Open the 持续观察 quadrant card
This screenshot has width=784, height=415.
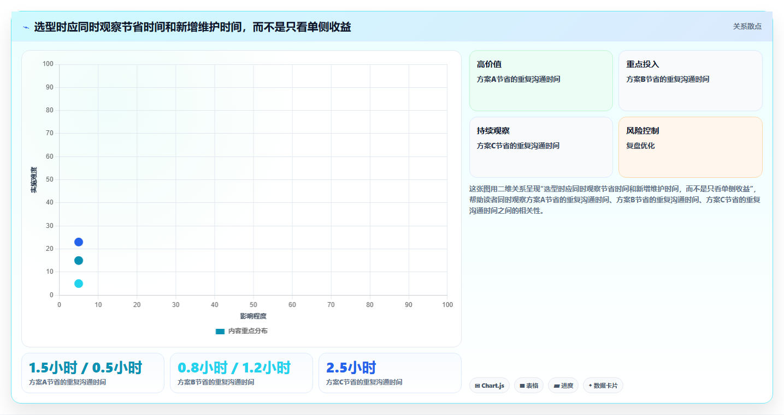(x=541, y=147)
